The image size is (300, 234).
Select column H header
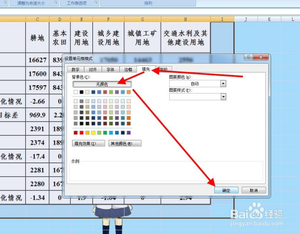185,19
